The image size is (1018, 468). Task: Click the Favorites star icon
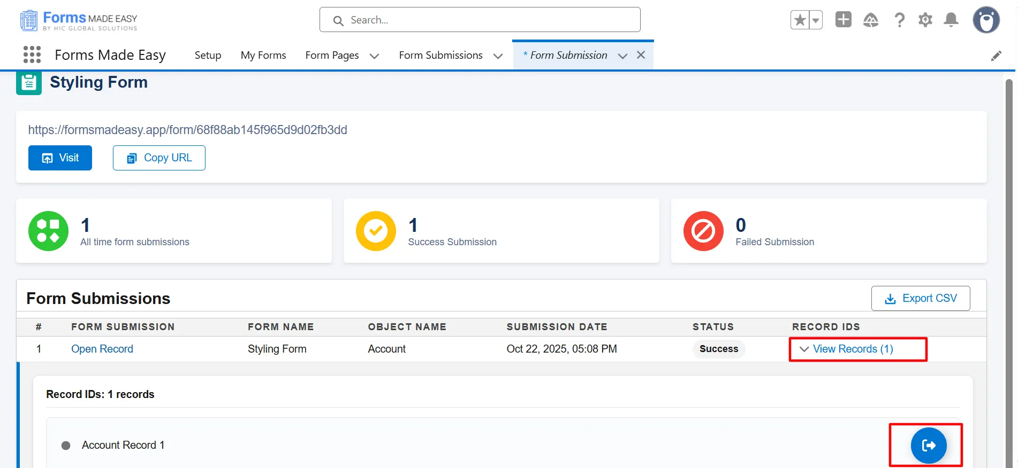point(800,20)
